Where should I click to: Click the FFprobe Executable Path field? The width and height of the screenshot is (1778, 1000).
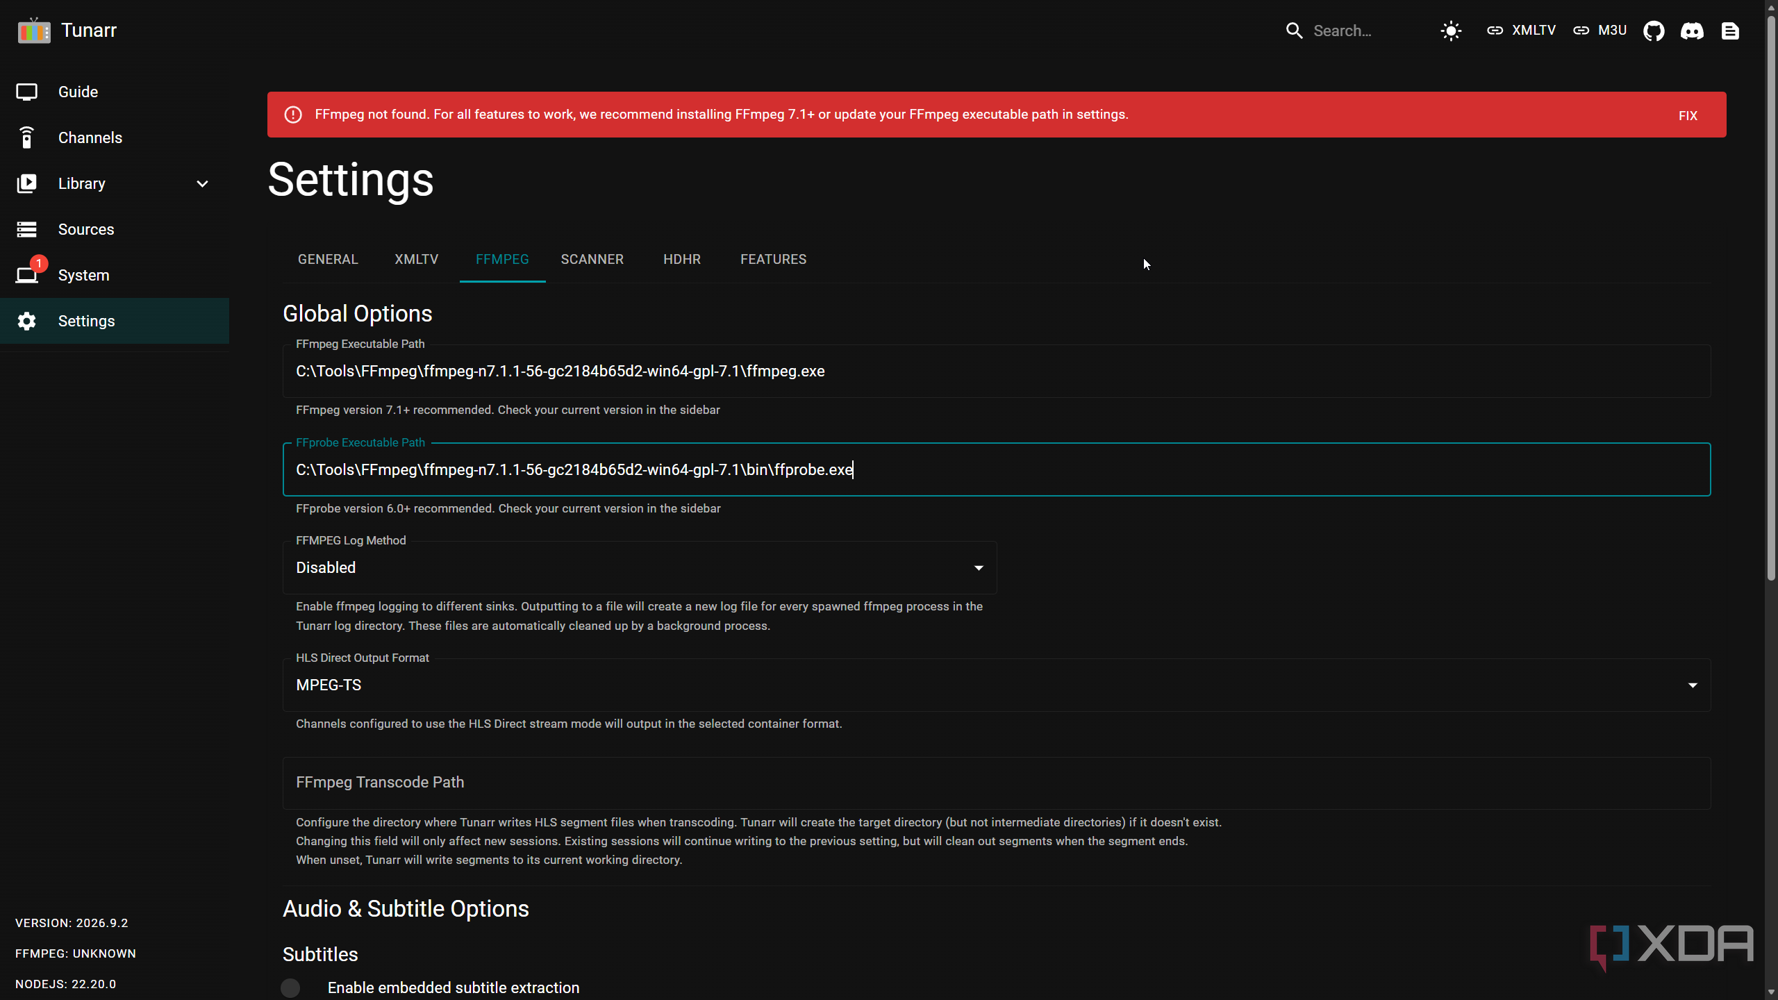tap(997, 469)
